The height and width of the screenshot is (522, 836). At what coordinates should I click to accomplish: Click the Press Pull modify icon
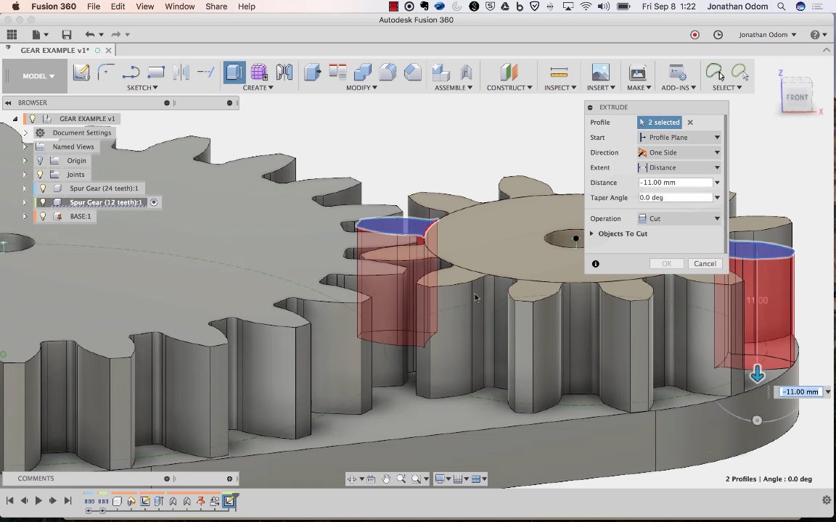313,72
